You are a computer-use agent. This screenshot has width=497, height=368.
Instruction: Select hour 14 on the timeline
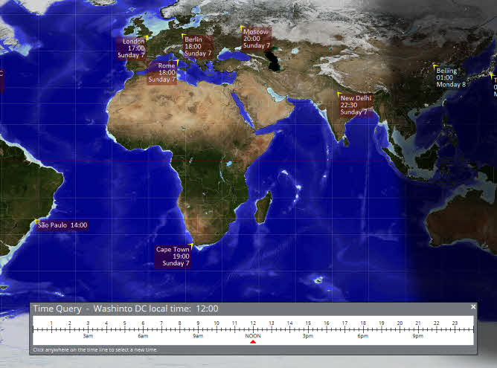coord(290,323)
